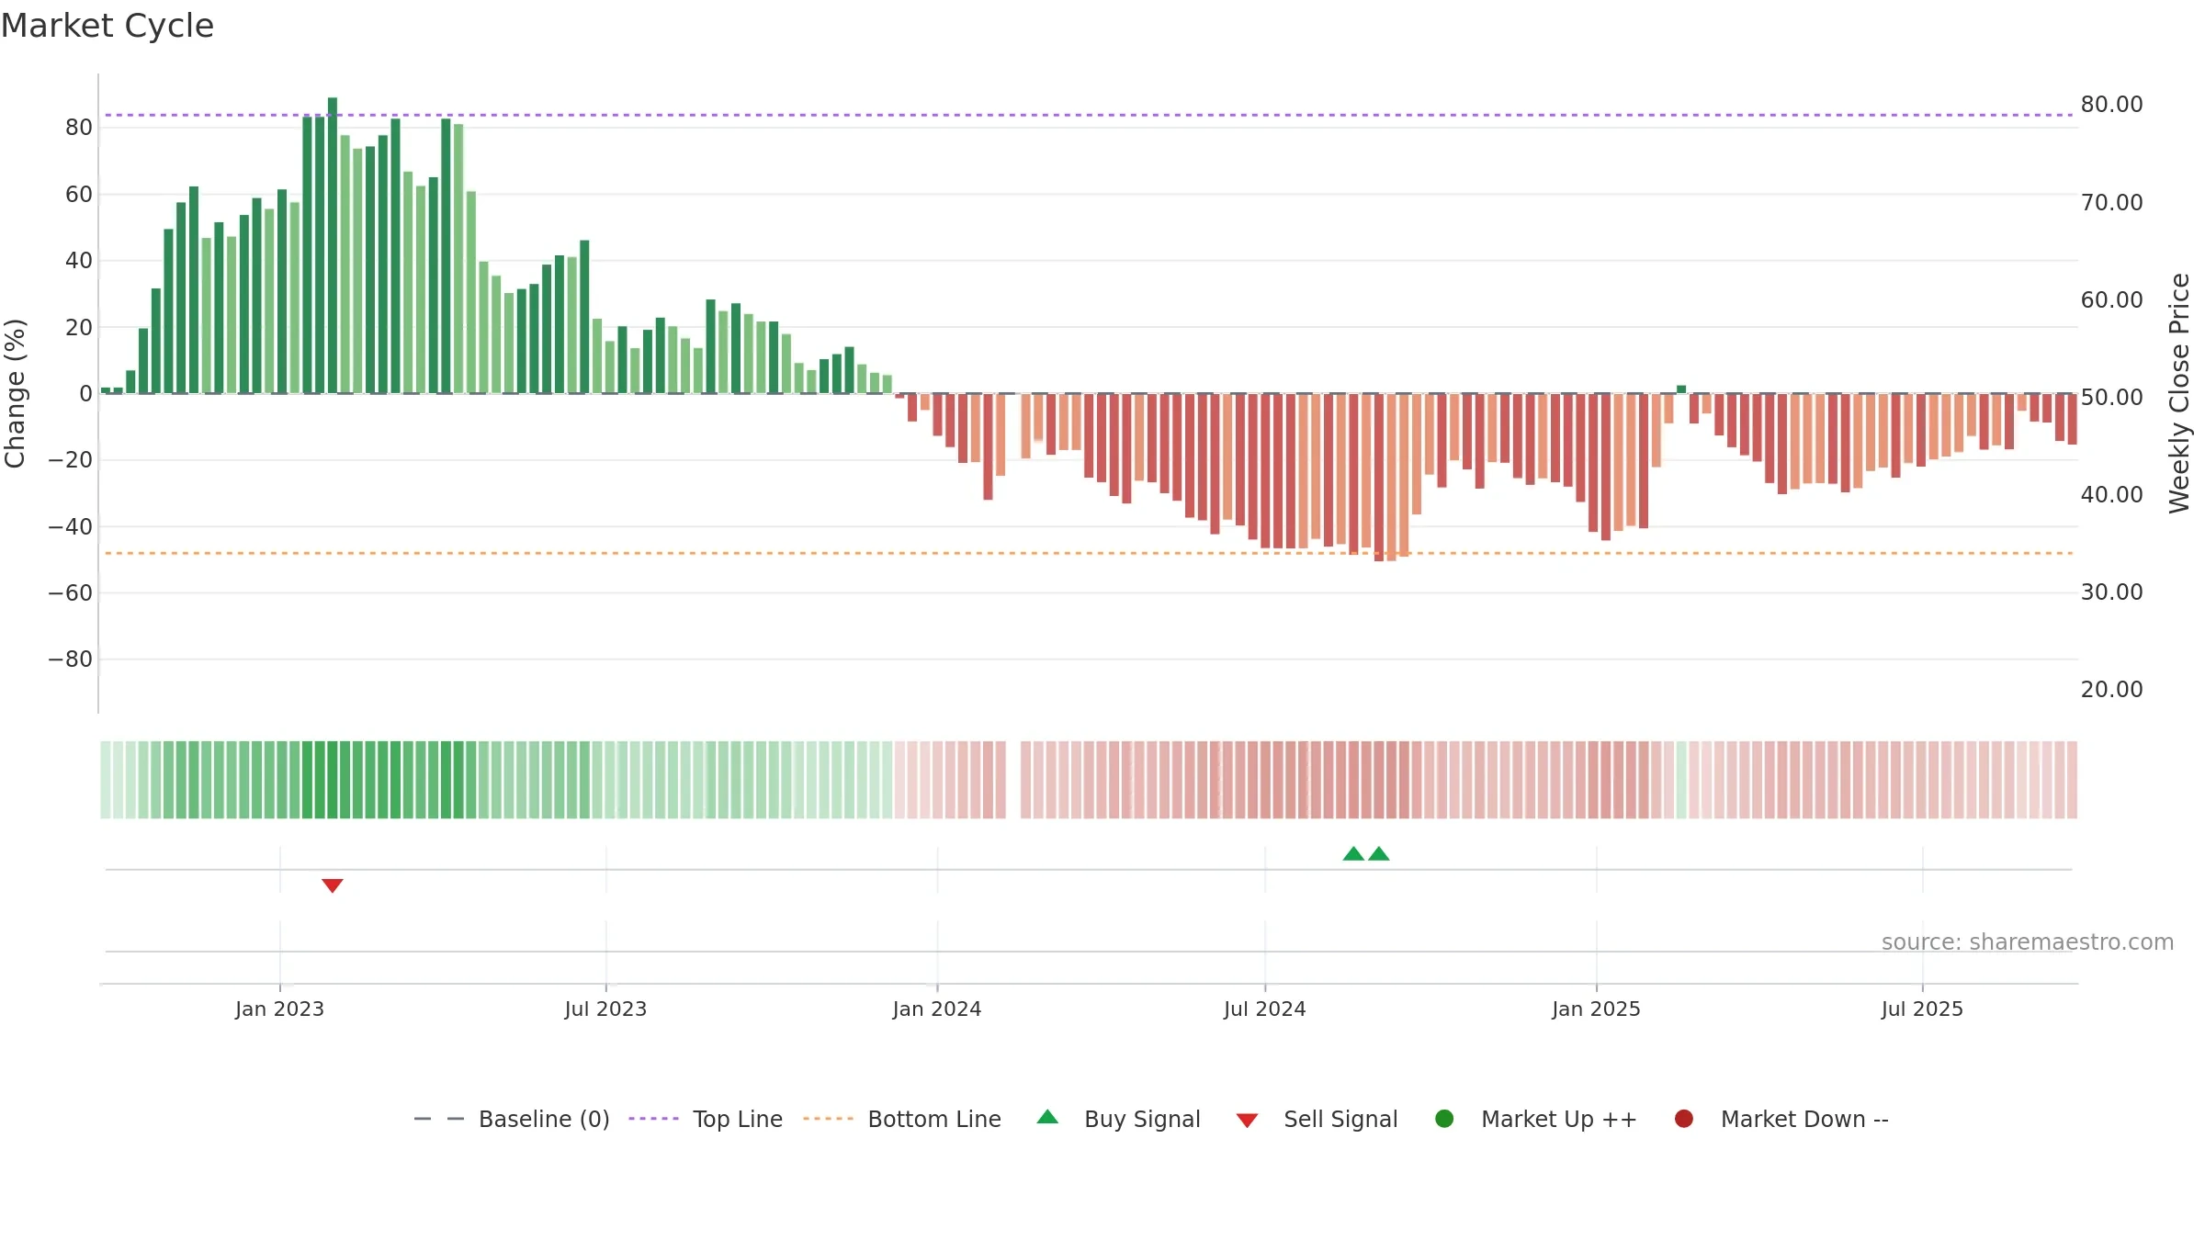Click the 70.00 right axis value
Image resolution: width=2205 pixels, height=1240 pixels.
pos(2111,202)
